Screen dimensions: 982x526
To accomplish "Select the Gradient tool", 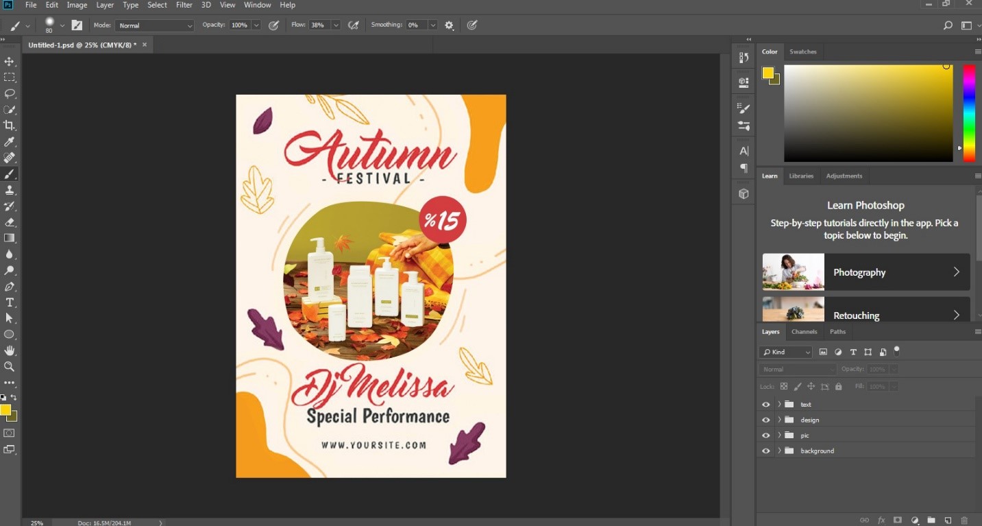I will 10,238.
